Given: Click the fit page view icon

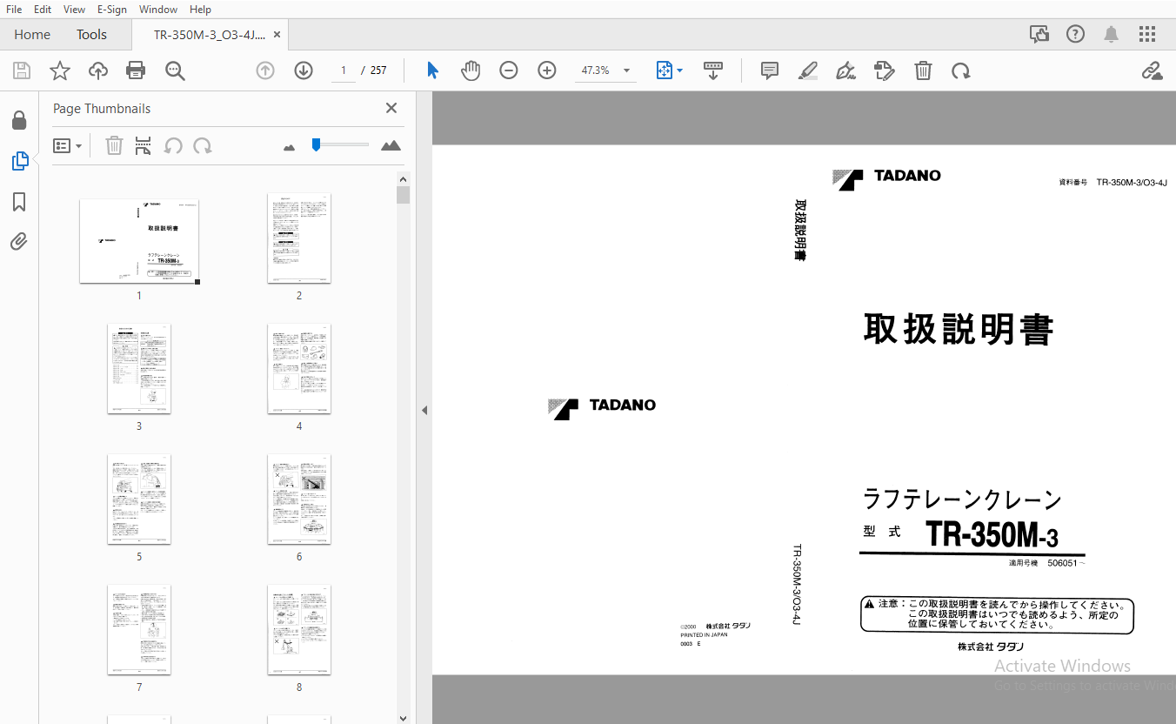Looking at the screenshot, I should pyautogui.click(x=665, y=70).
